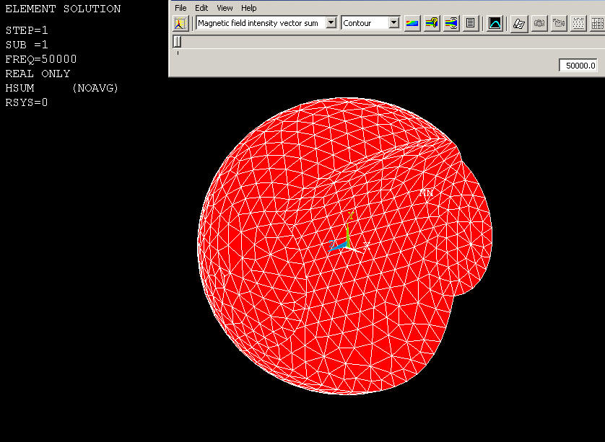Viewport: 605px width, 442px height.
Task: Click the graph curve icon
Action: click(495, 23)
